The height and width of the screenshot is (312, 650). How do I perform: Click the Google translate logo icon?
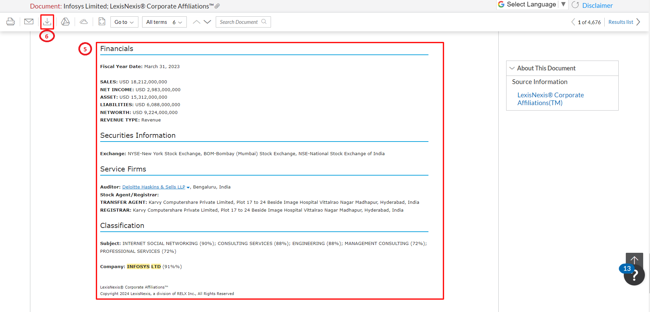(x=501, y=4)
